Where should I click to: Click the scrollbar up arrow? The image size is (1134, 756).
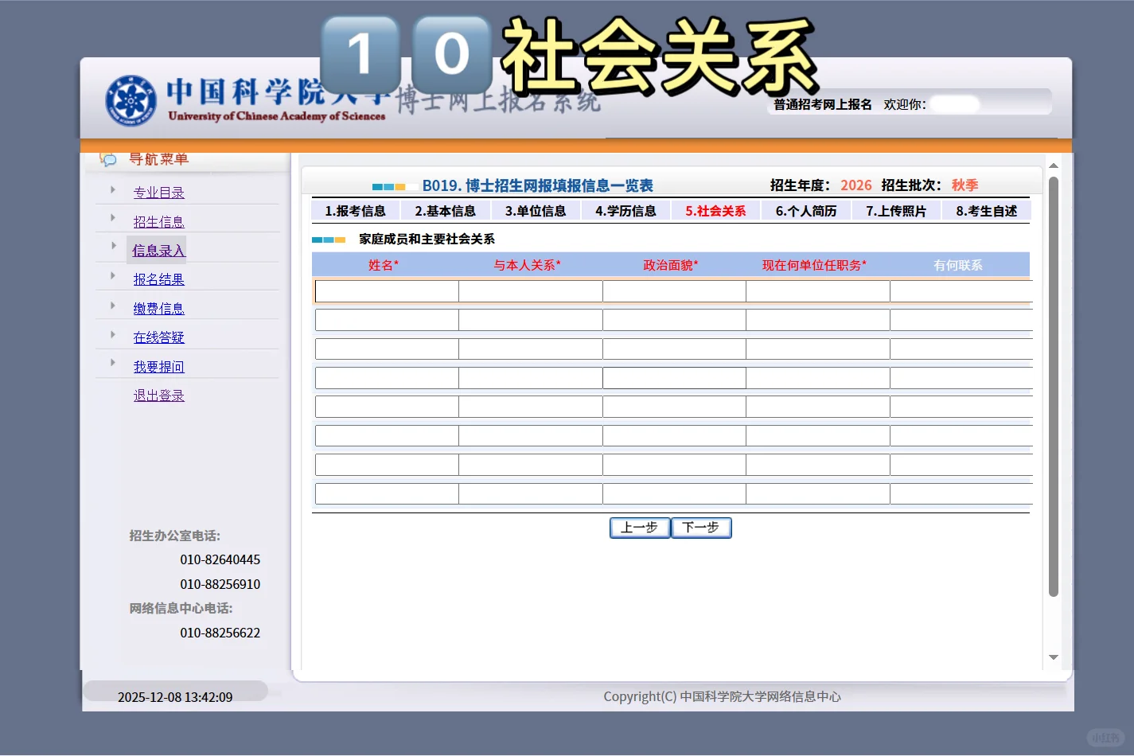point(1054,166)
